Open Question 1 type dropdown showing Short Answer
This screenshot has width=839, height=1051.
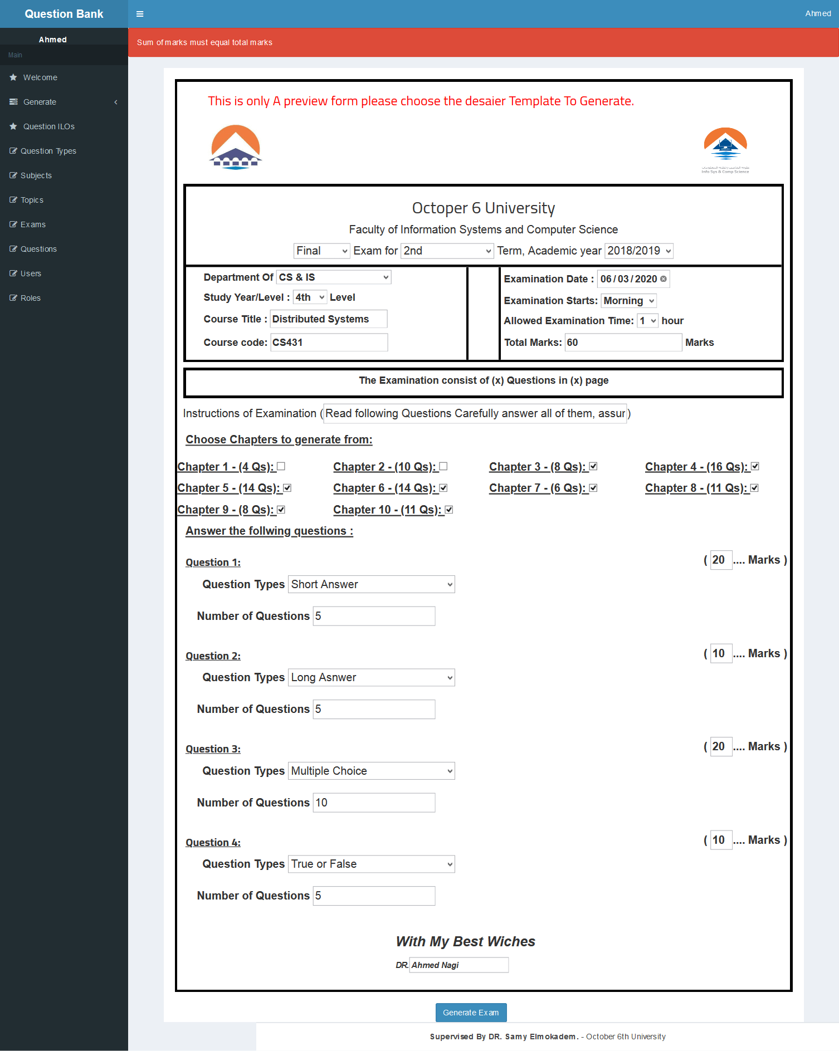(372, 584)
